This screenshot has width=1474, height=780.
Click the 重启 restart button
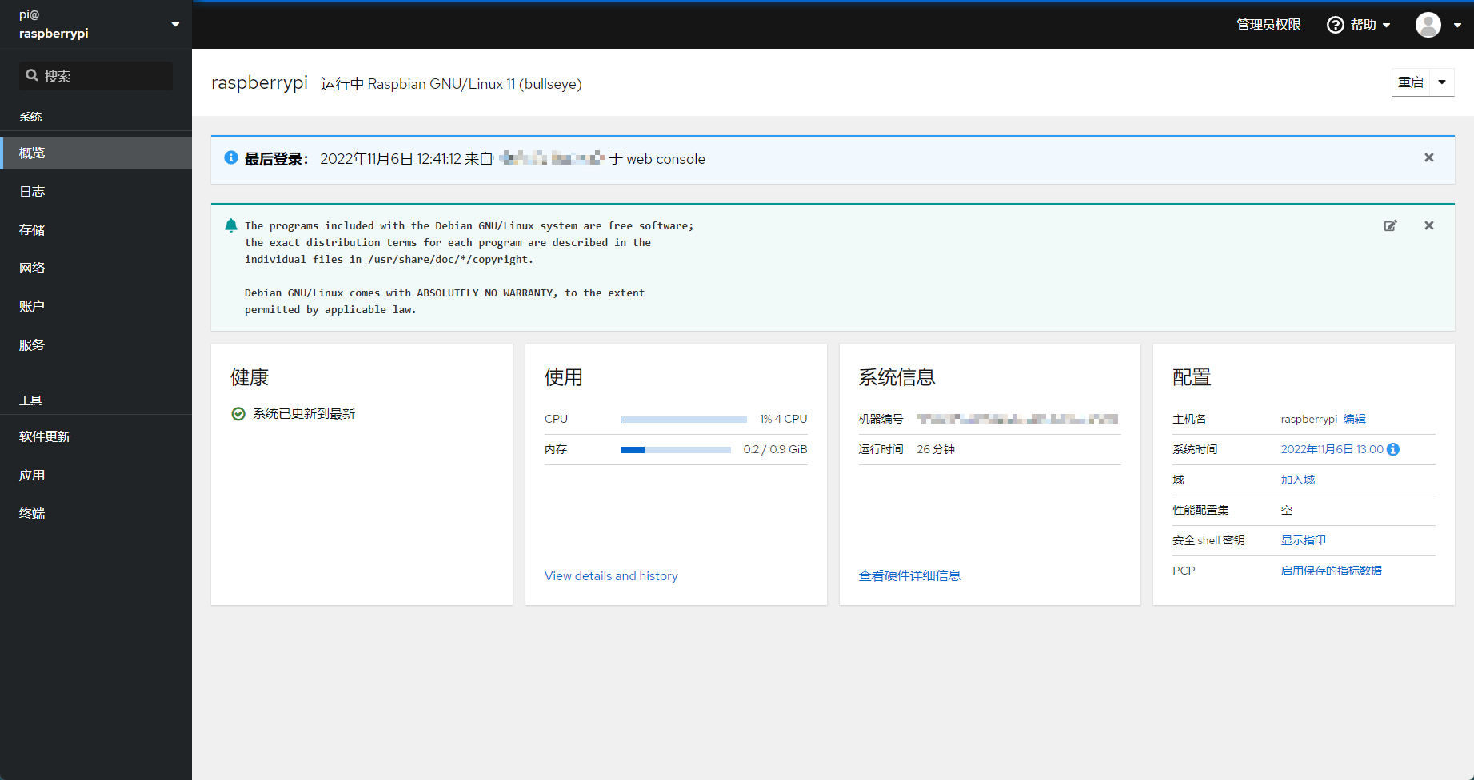pos(1411,82)
